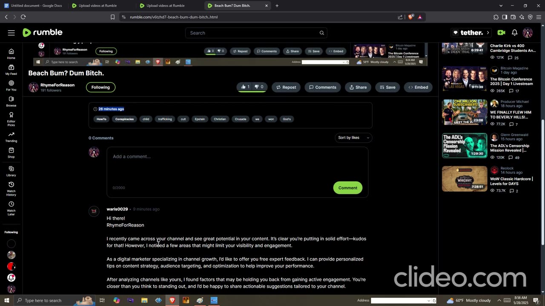The height and width of the screenshot is (306, 545).
Task: Open the RhymeForReason channel link
Action: [x=57, y=85]
